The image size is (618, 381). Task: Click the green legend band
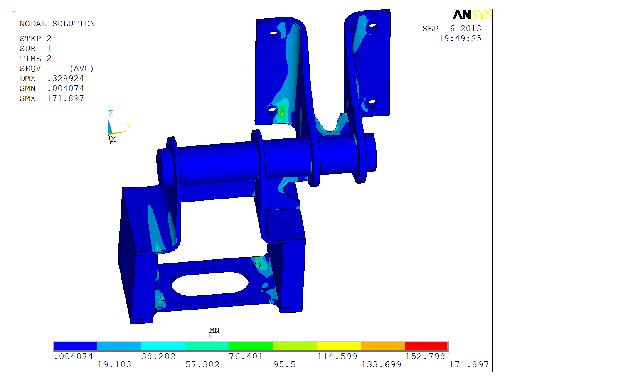click(251, 346)
